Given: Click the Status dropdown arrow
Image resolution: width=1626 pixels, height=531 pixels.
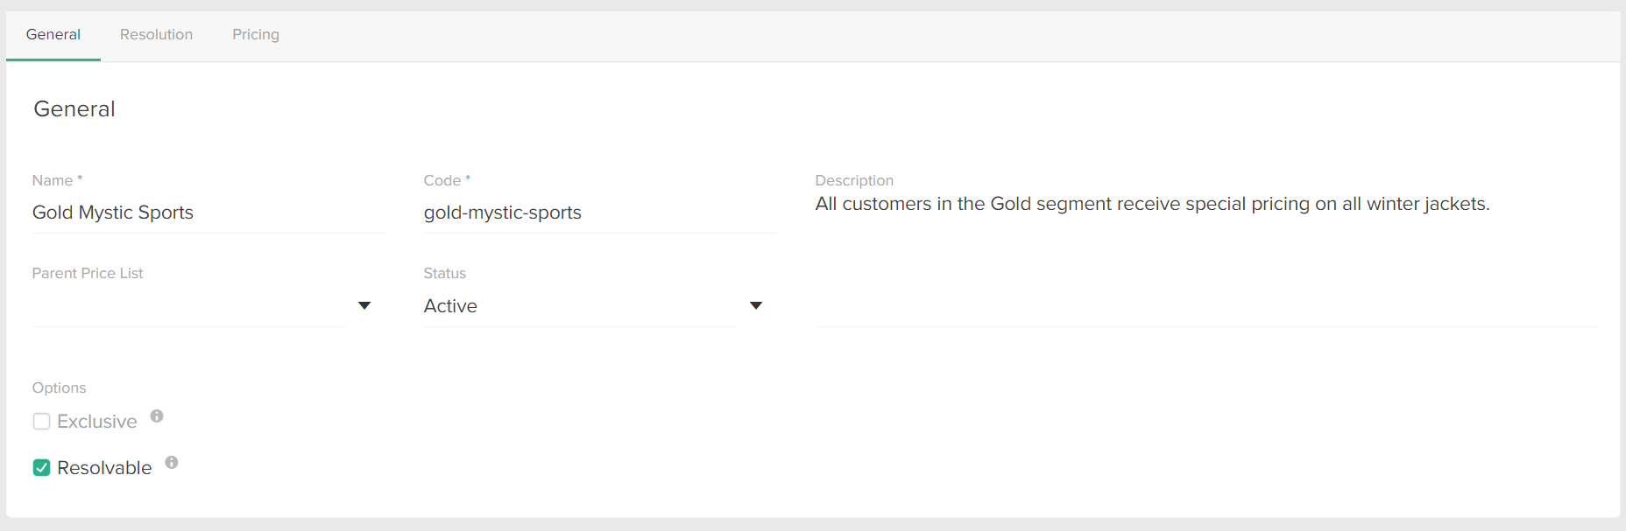Looking at the screenshot, I should (x=755, y=305).
